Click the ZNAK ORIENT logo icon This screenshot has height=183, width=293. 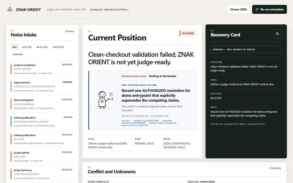tap(10, 9)
